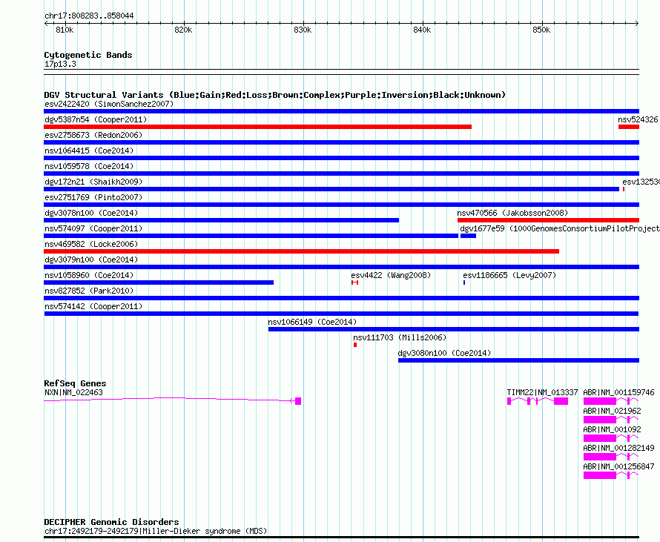Click the small red nsv111703 marker
This screenshot has width=660, height=542.
pos(355,344)
